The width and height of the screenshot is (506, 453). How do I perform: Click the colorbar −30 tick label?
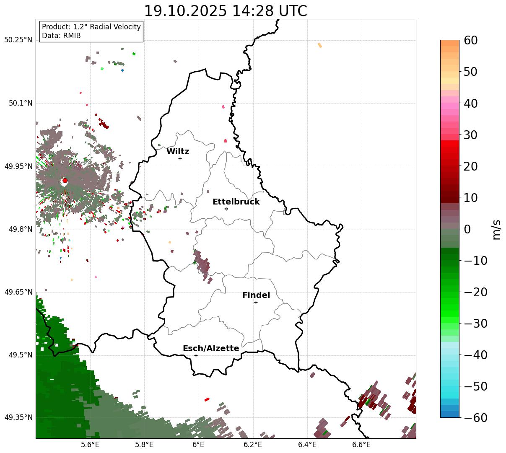[x=475, y=324]
